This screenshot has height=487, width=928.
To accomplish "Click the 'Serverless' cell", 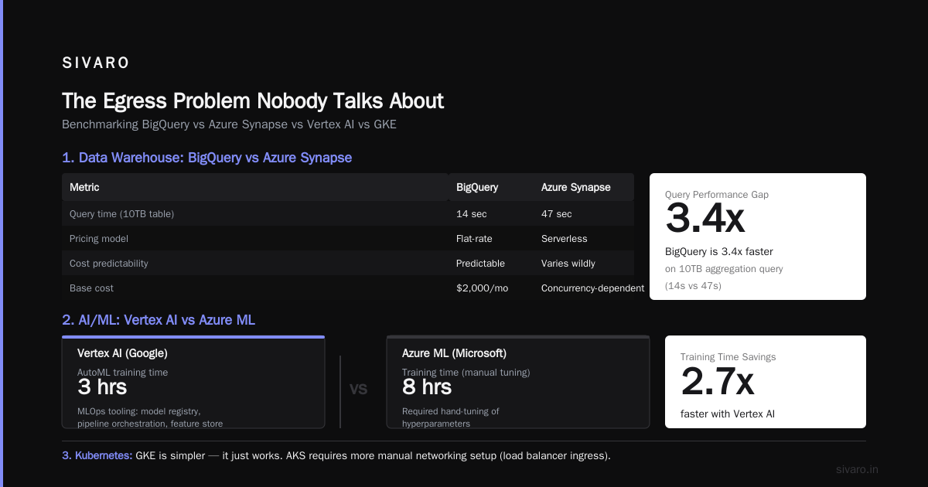I will [x=565, y=239].
